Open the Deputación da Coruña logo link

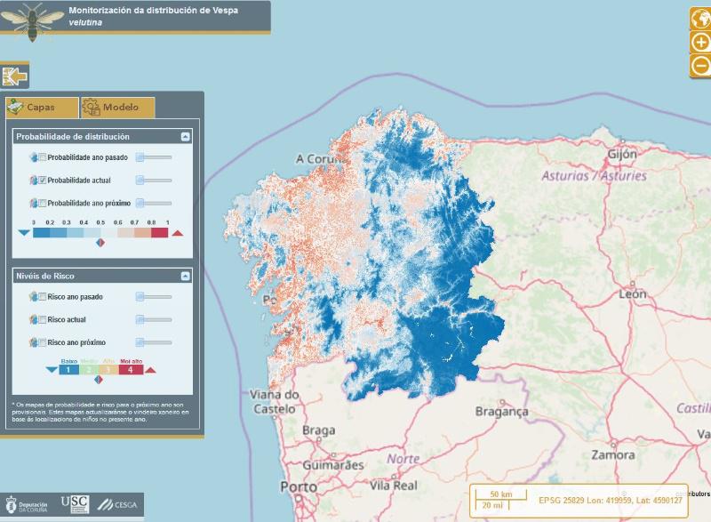[28, 505]
